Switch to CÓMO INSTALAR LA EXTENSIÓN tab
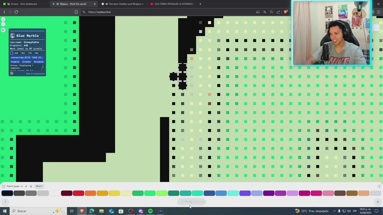The image size is (383, 215). 172,4
